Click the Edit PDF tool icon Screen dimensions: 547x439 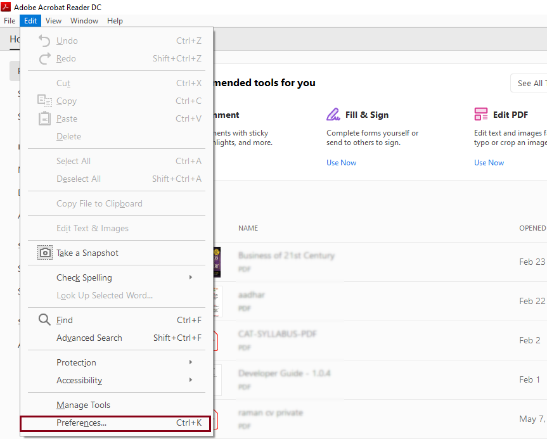pos(480,114)
